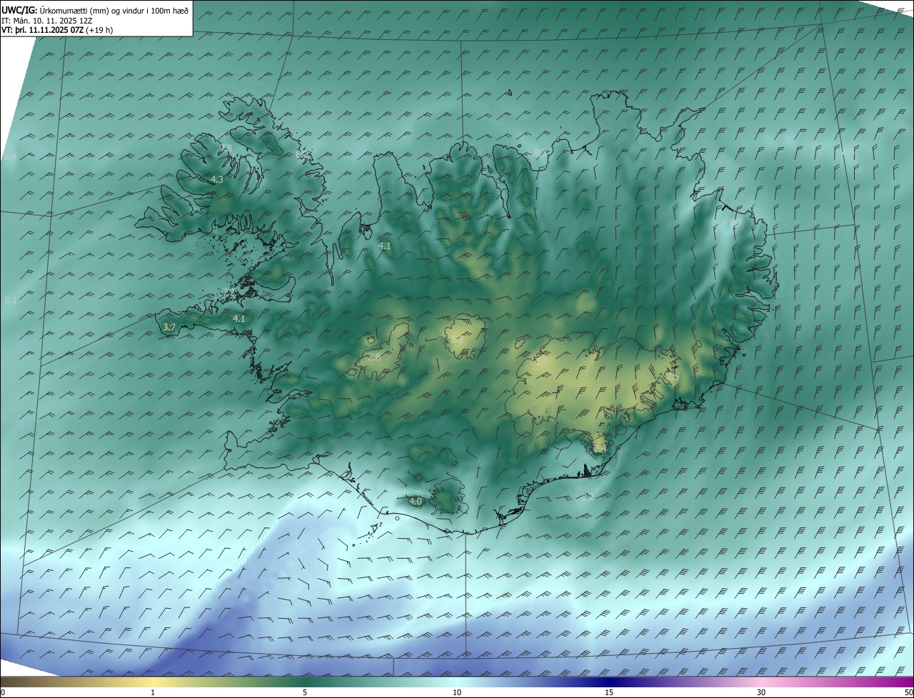Screen dimensions: 914x698
Task: Click the '30' tick on the color scale
Action: tap(761, 692)
